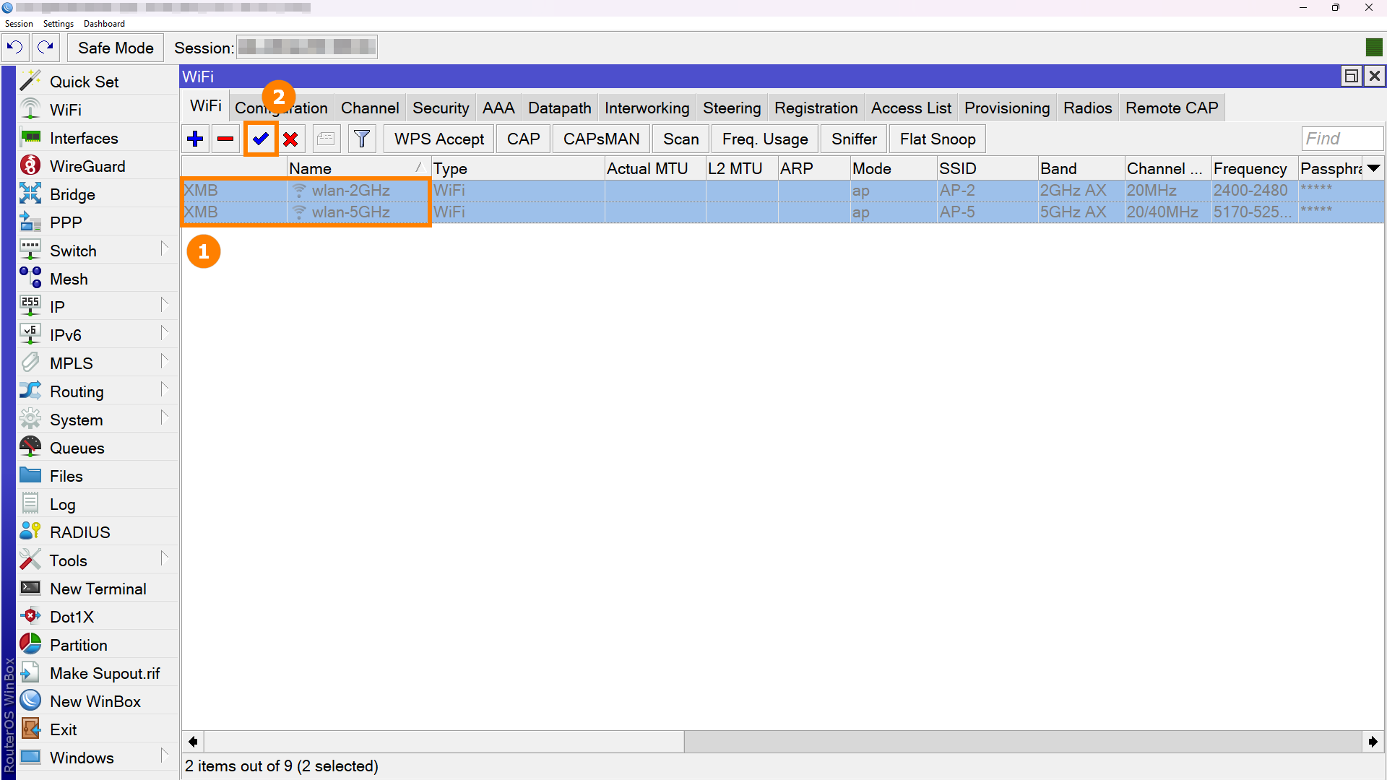Add a new WiFi interface with plus
Screen dimensions: 1387x780
click(x=195, y=139)
